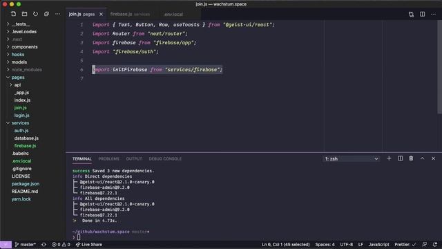Open explorer more actions menu
Image resolution: width=442 pixels, height=249 pixels.
point(57,14)
